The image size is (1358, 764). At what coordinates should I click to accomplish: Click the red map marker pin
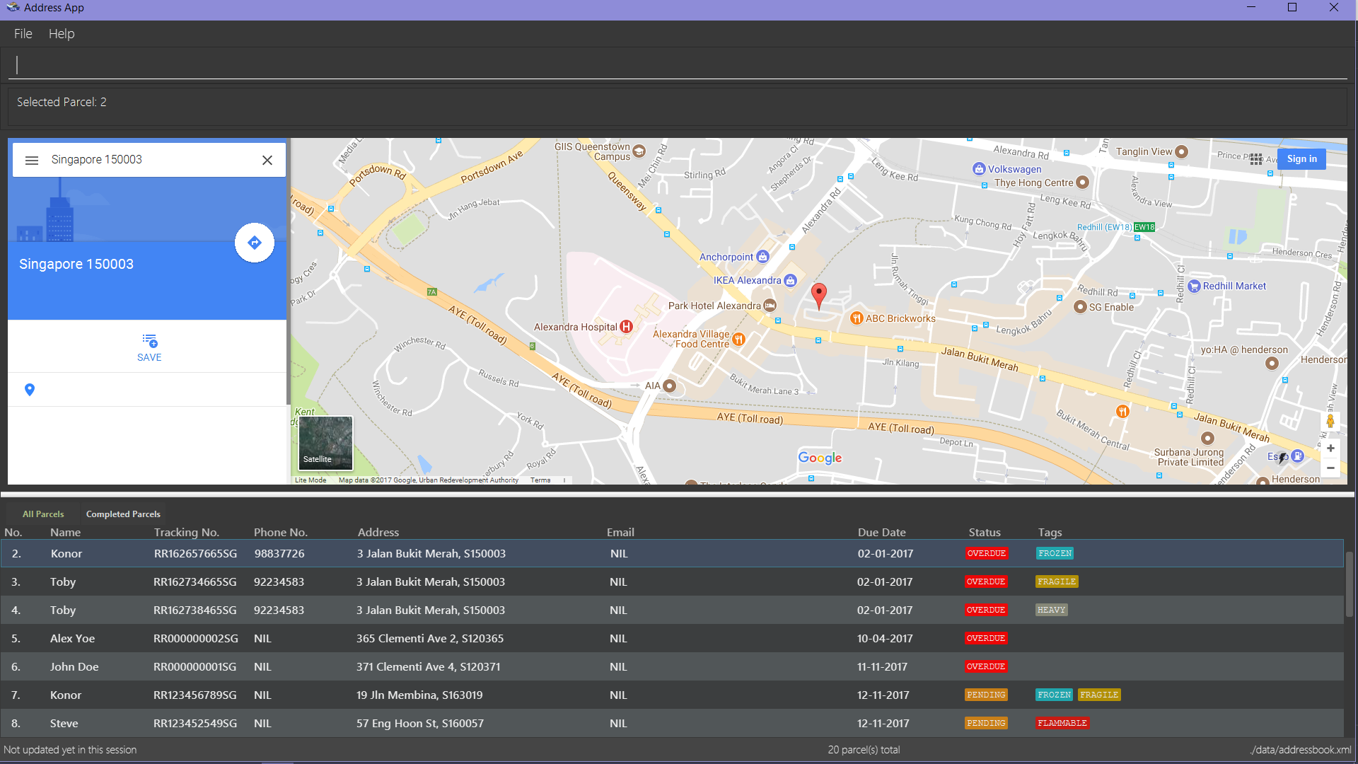(819, 296)
